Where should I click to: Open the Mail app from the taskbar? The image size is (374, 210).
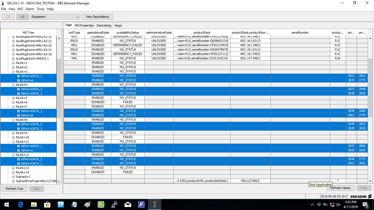tap(128, 205)
